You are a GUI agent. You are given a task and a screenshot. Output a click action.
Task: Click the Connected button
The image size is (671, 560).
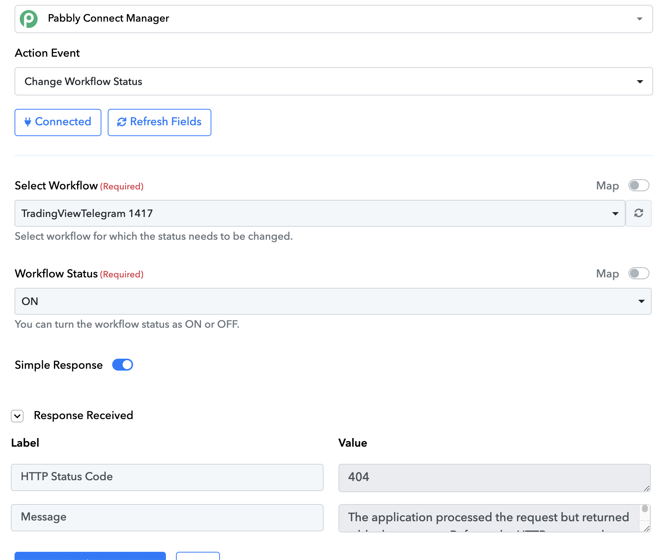tap(58, 122)
